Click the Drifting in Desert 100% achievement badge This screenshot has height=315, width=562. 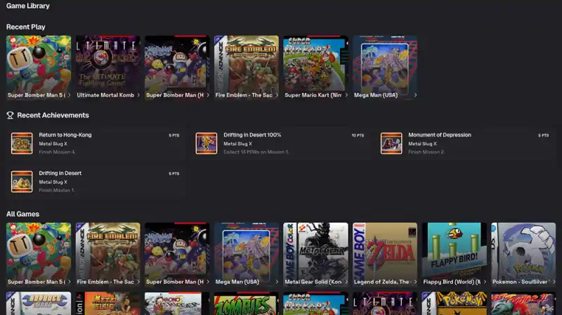tap(207, 143)
